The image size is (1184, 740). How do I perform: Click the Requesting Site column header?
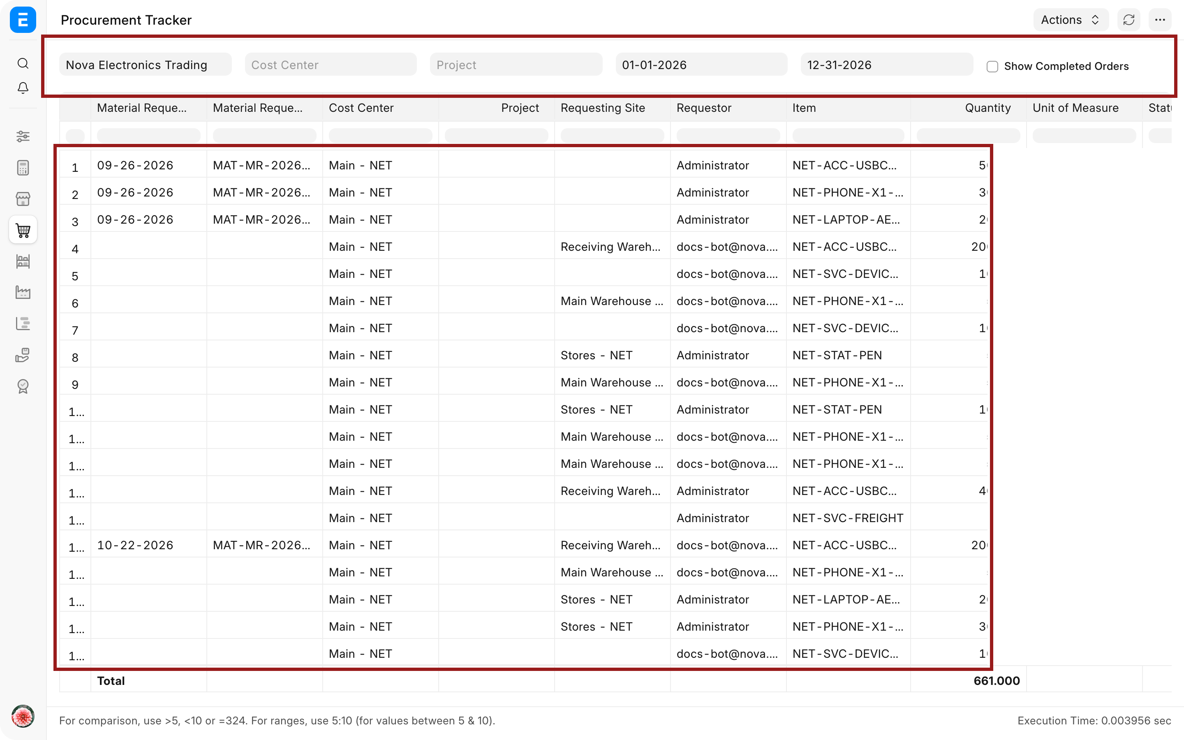coord(603,108)
